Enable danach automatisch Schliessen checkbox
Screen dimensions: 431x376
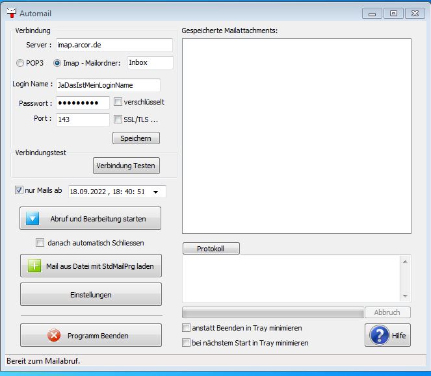pyautogui.click(x=40, y=242)
